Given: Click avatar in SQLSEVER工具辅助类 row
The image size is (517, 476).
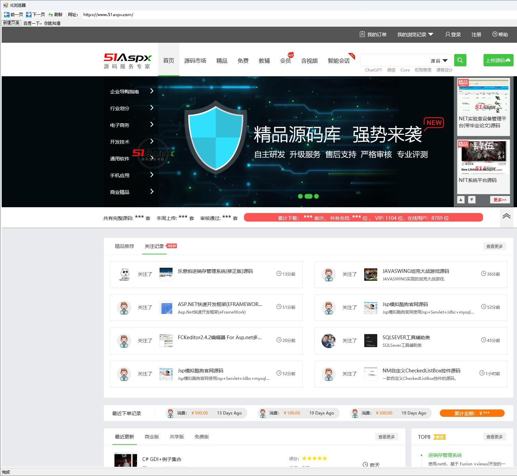Looking at the screenshot, I should (x=328, y=341).
